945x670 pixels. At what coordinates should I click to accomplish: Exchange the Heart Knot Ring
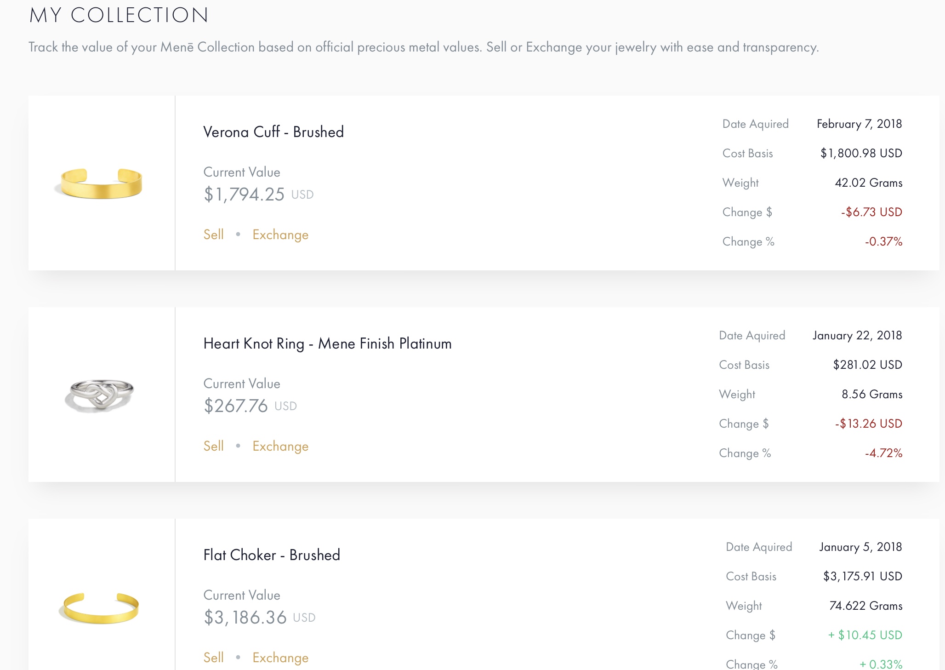280,446
